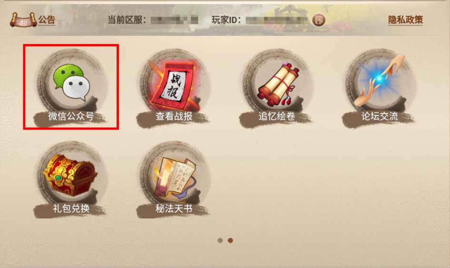Open the 礼包兑换 red treasure chest icon
Viewport: 450px width, 268px height.
(x=70, y=175)
